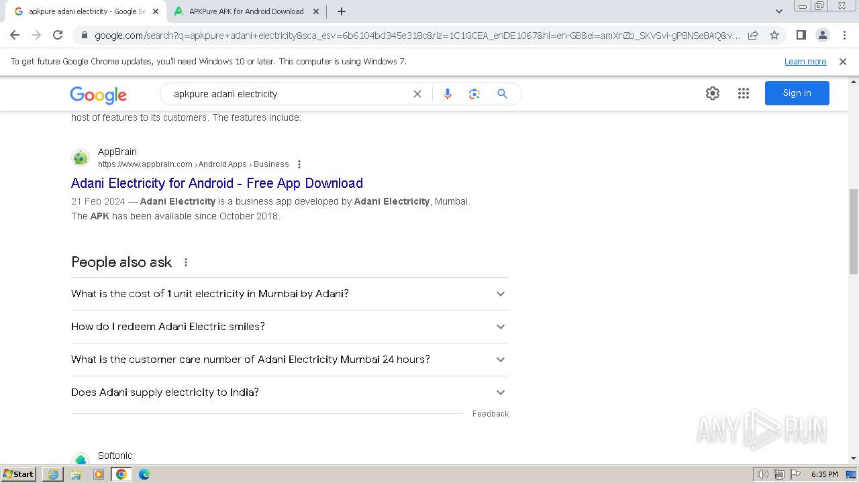Expand cost of 1 unit electricity question
859x483 pixels.
[x=290, y=294]
